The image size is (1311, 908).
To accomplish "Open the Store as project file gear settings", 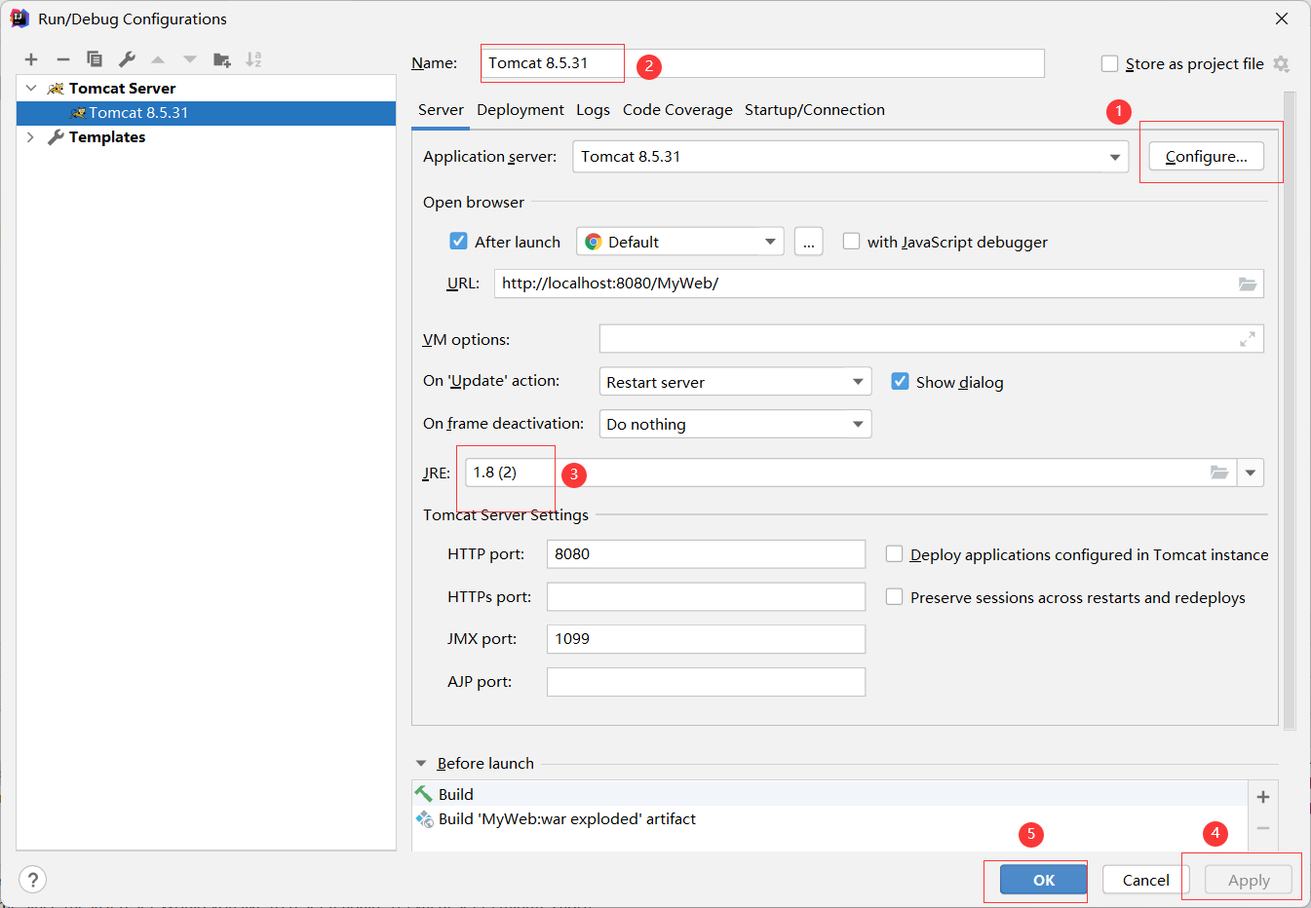I will tap(1281, 63).
